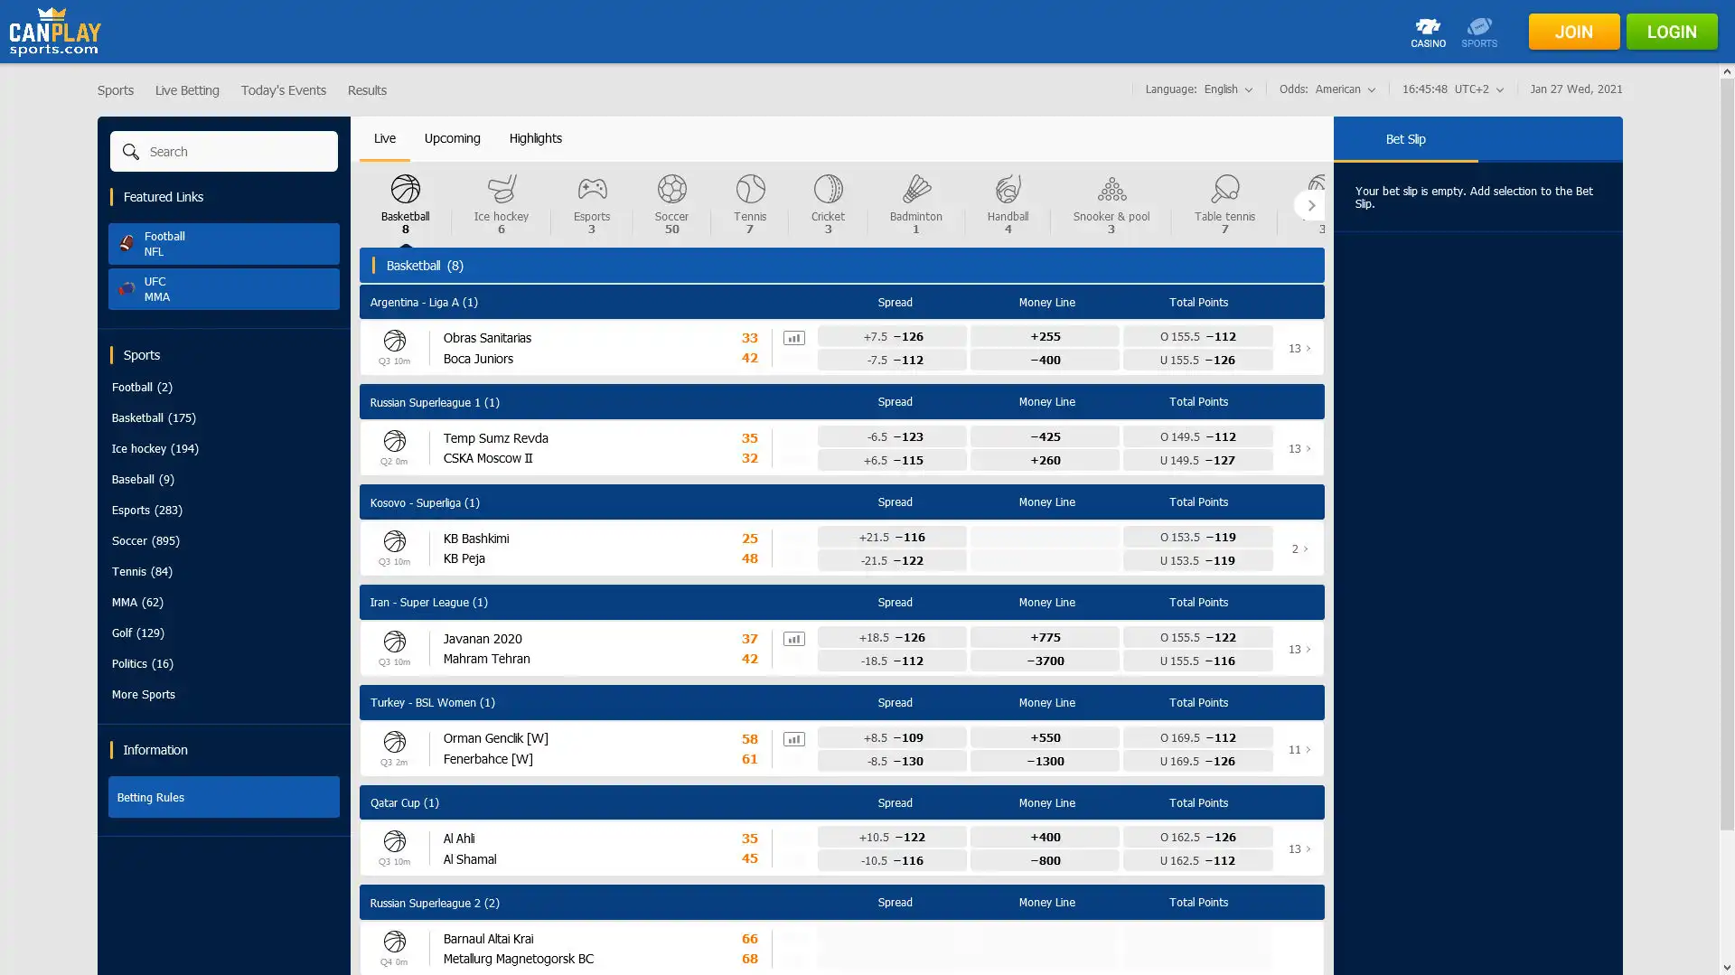Click basketball icon of Barnaul Altai Krai match
Image resolution: width=1735 pixels, height=975 pixels.
[x=394, y=942]
